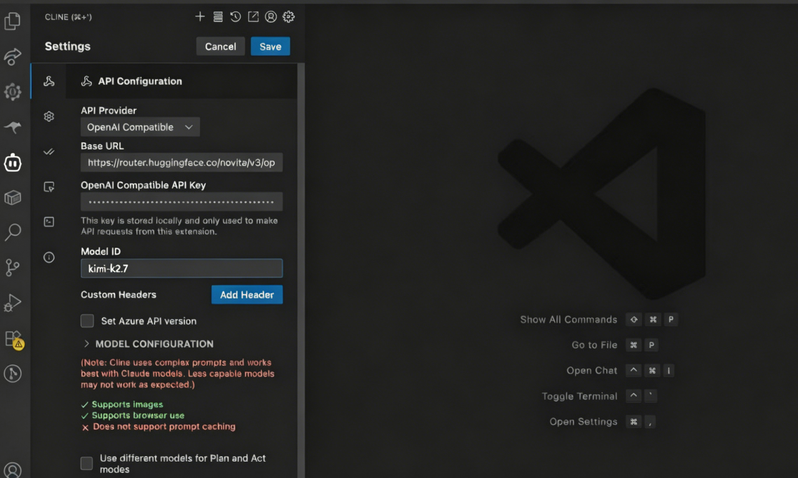Open Cline task history icon
The height and width of the screenshot is (478, 798).
pyautogui.click(x=235, y=17)
